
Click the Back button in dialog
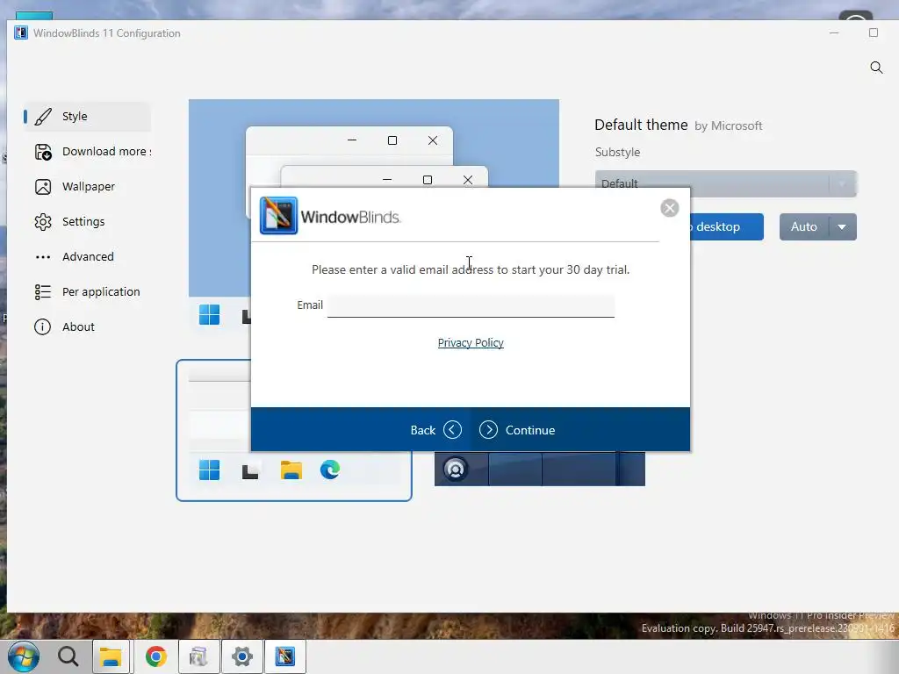click(435, 430)
